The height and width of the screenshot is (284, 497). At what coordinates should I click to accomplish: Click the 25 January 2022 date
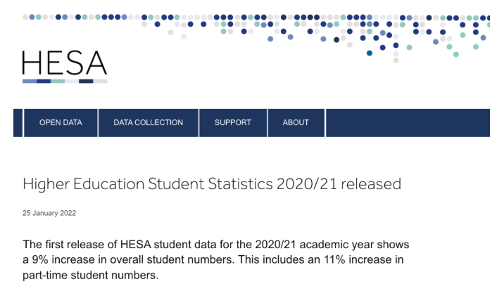49,213
